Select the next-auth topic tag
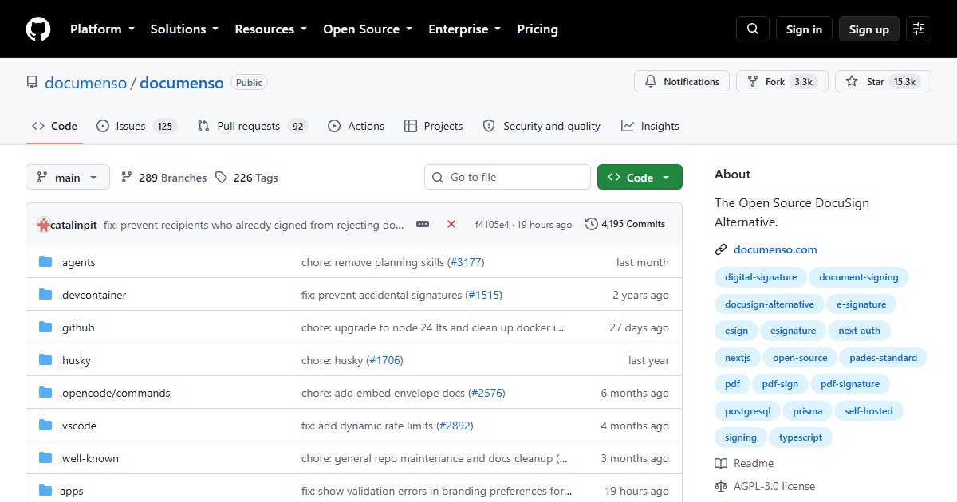Screen dimensions: 957x502 (x=860, y=331)
